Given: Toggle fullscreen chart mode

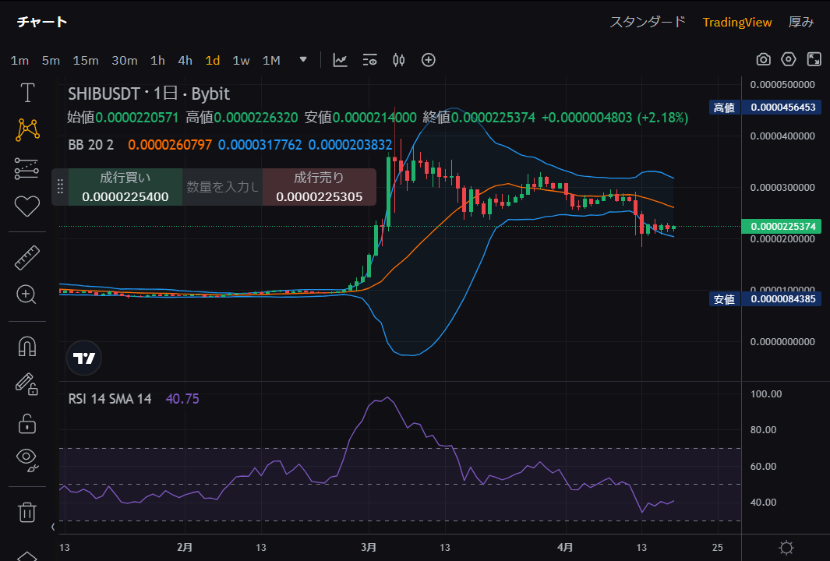Looking at the screenshot, I should (814, 59).
